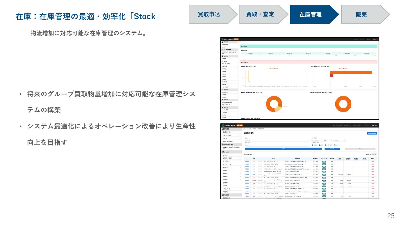Click the pink section header bar in upper screenshot
Screen dimensions: 405x227
pos(309,62)
